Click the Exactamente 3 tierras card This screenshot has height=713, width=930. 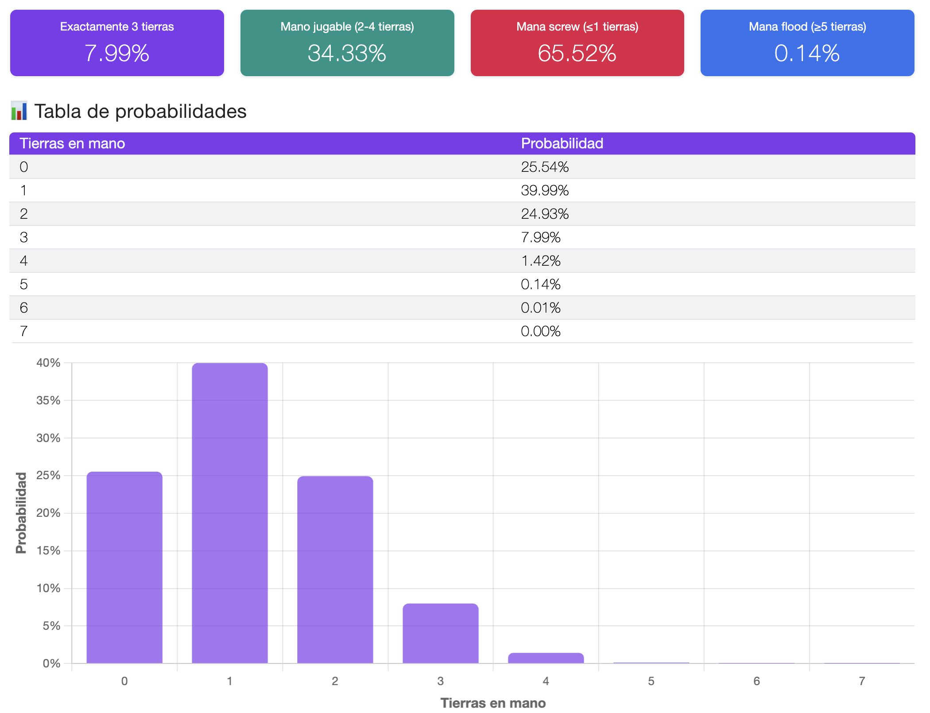click(117, 43)
